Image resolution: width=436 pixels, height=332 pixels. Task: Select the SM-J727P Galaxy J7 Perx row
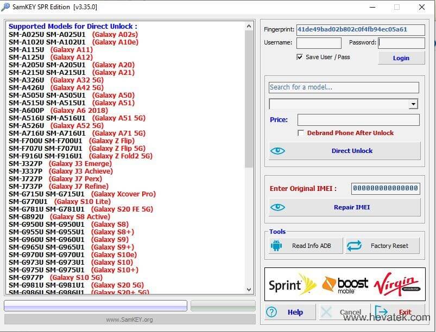55,178
